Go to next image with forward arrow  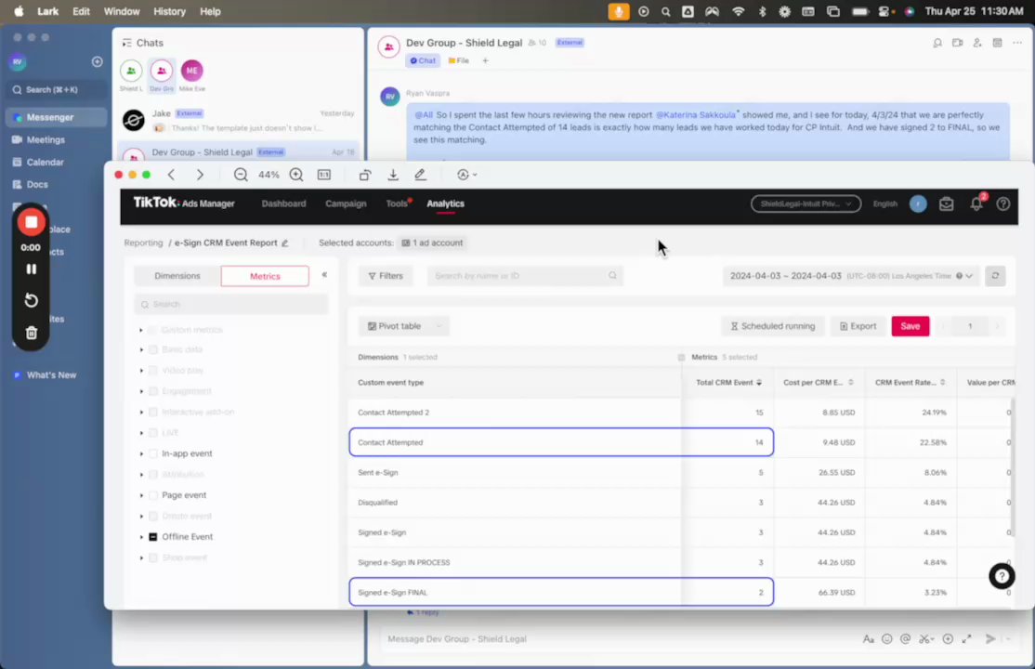coord(200,175)
